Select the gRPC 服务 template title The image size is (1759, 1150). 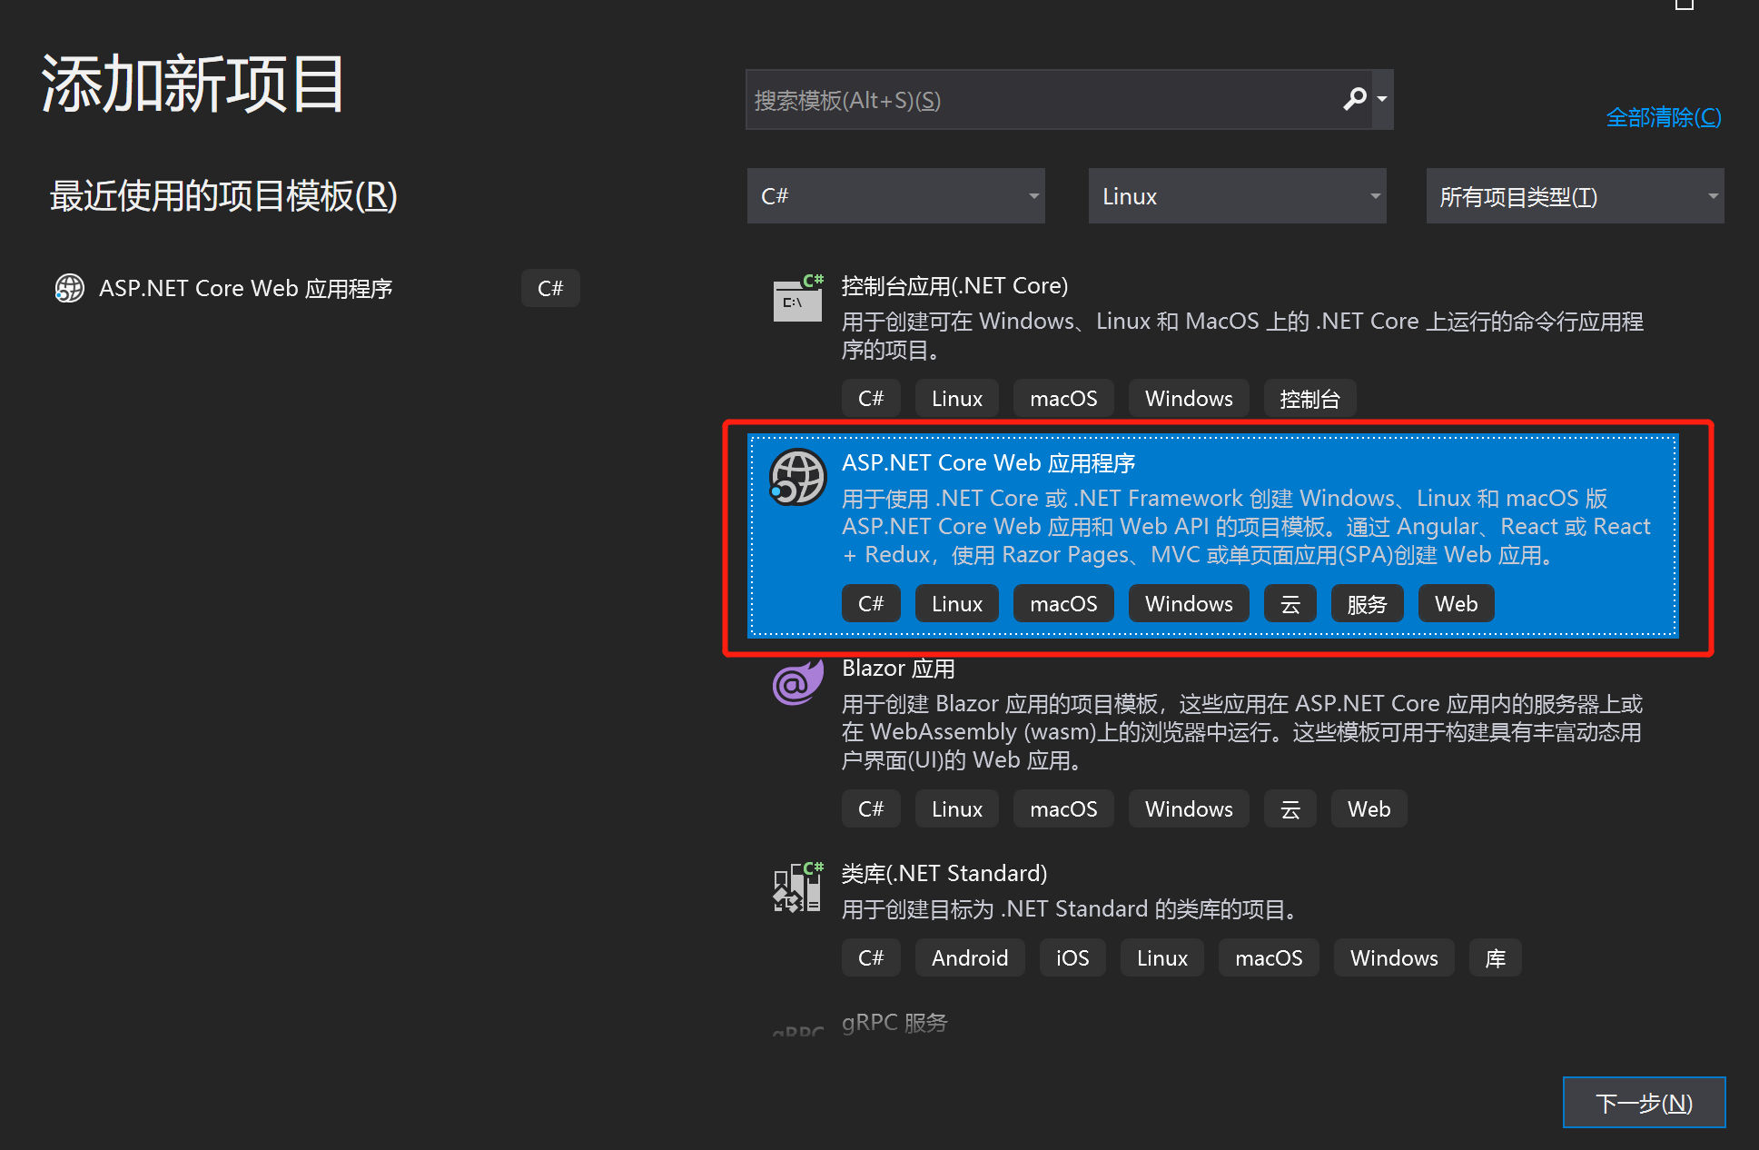(x=894, y=1023)
